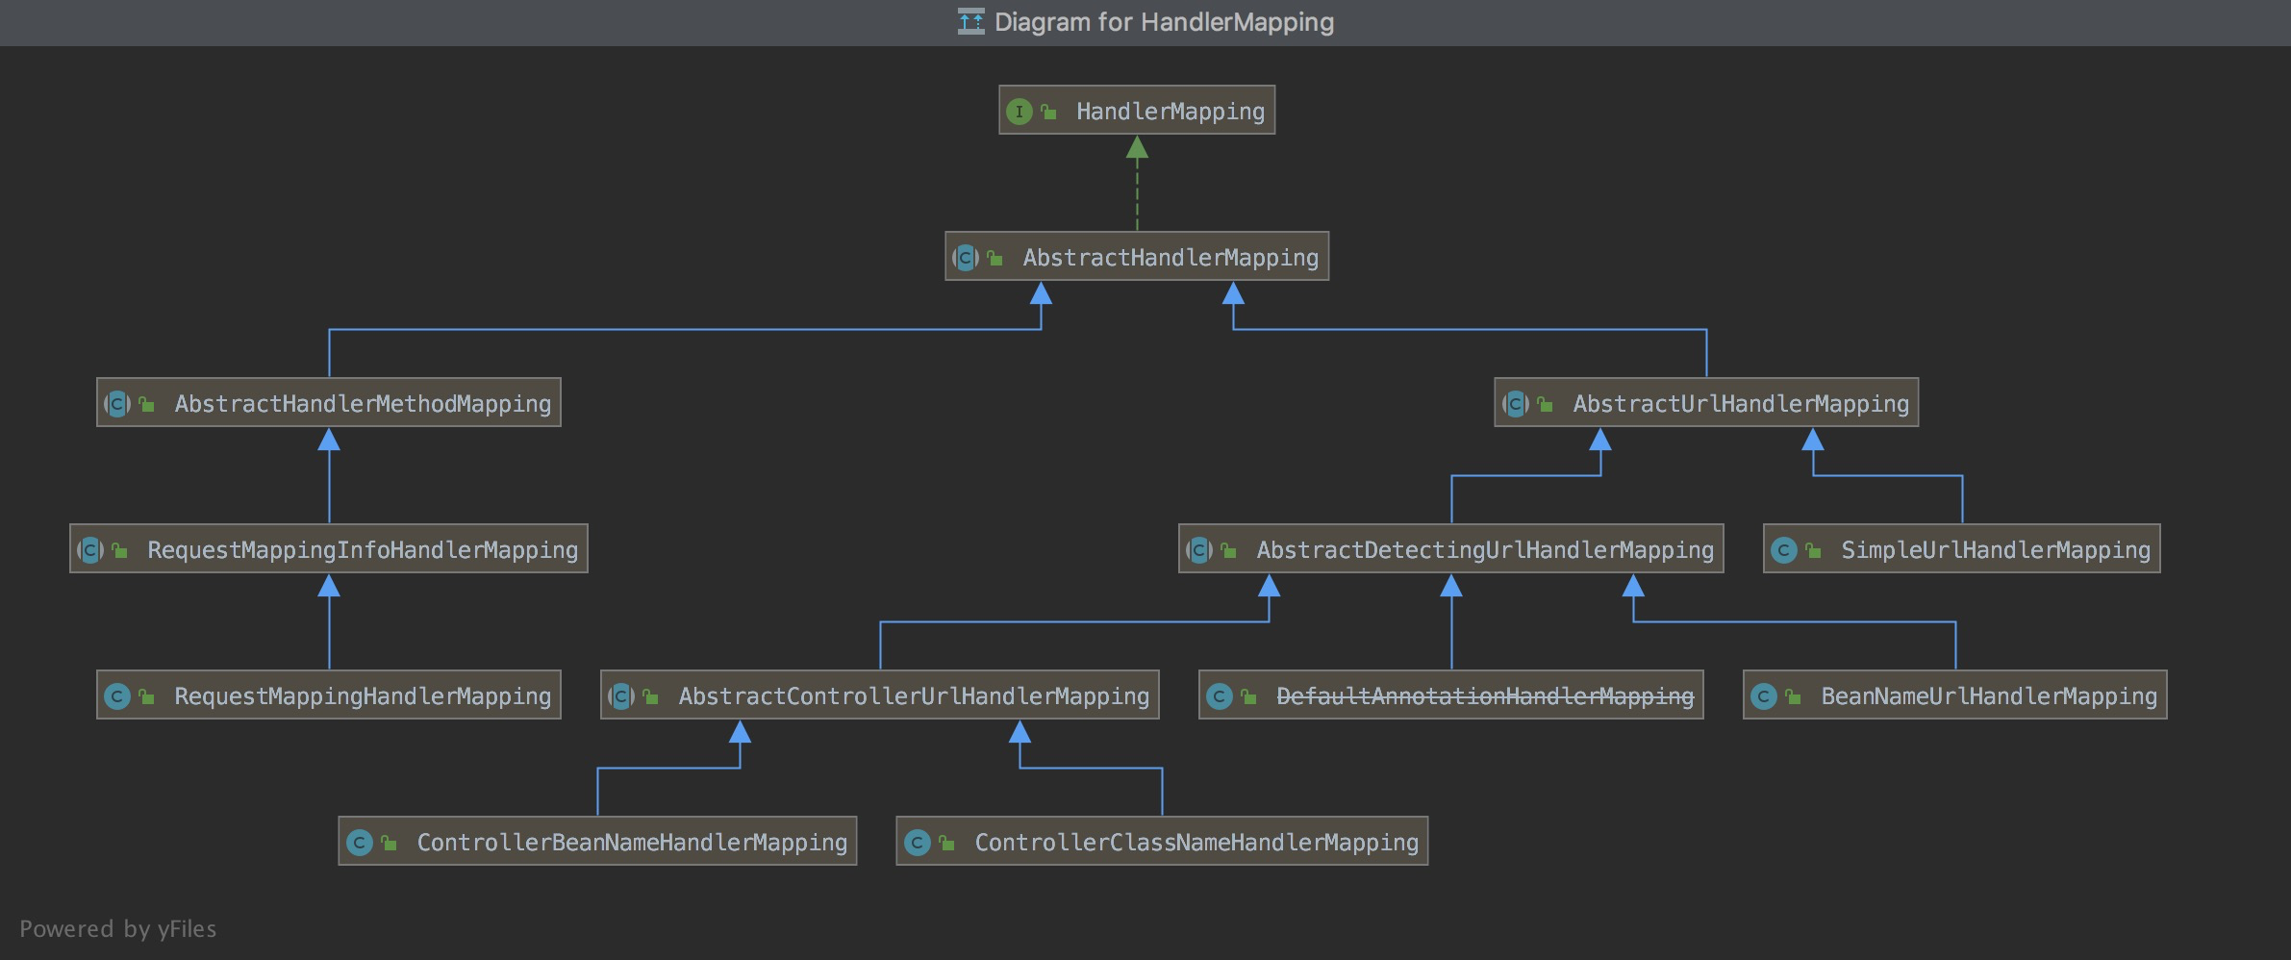
Task: Click the class icon of DefaultAnnotationHandlerMapping
Action: pyautogui.click(x=1220, y=696)
